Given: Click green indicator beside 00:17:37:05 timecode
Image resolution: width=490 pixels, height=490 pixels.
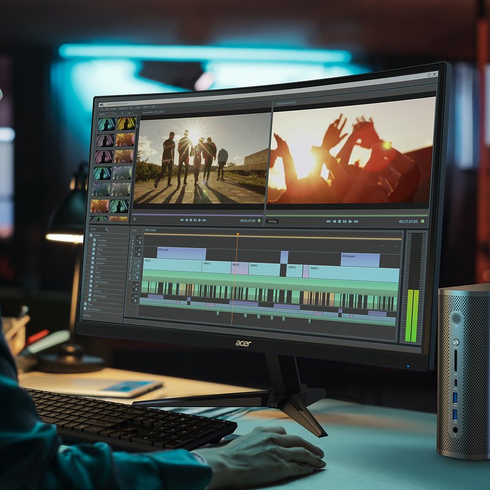Looking at the screenshot, I should tap(423, 221).
